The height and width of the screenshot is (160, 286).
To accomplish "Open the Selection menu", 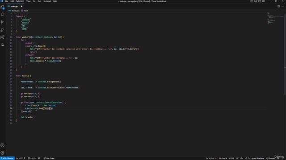I will pos(20,1).
